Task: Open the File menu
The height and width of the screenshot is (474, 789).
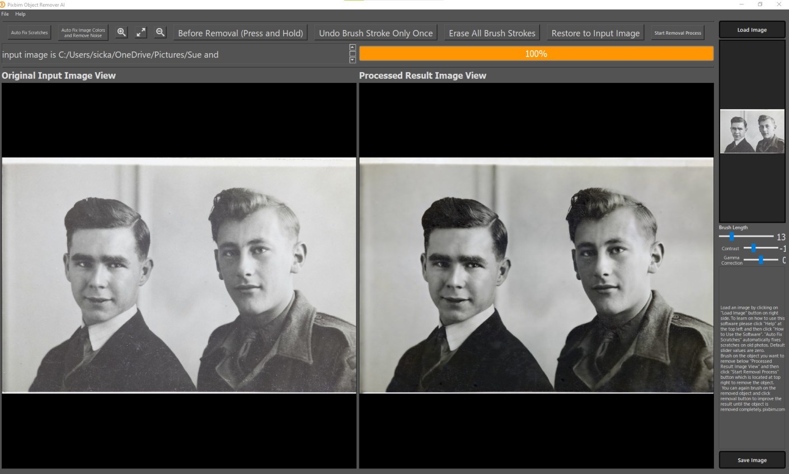Action: [x=5, y=14]
